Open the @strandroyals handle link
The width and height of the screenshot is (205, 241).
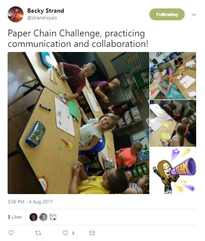[42, 18]
